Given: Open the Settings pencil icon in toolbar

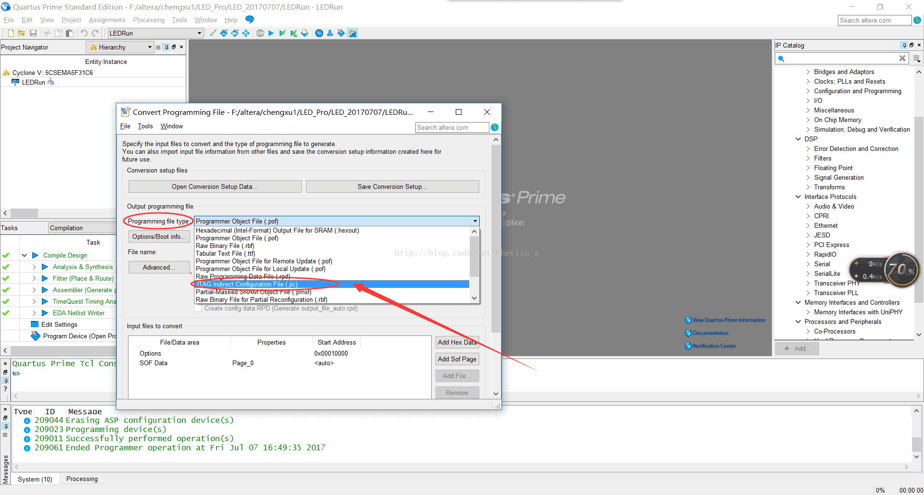Looking at the screenshot, I should tap(213, 33).
